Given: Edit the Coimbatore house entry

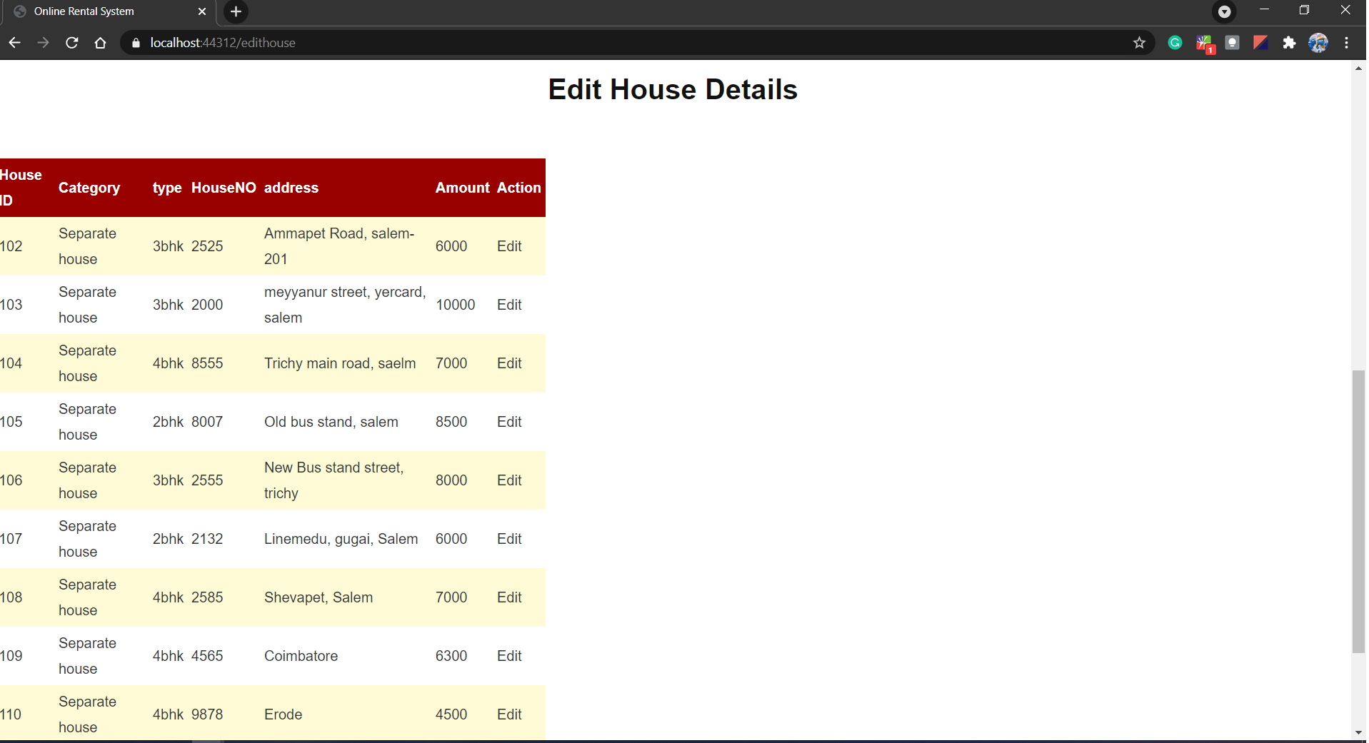Looking at the screenshot, I should pos(508,655).
